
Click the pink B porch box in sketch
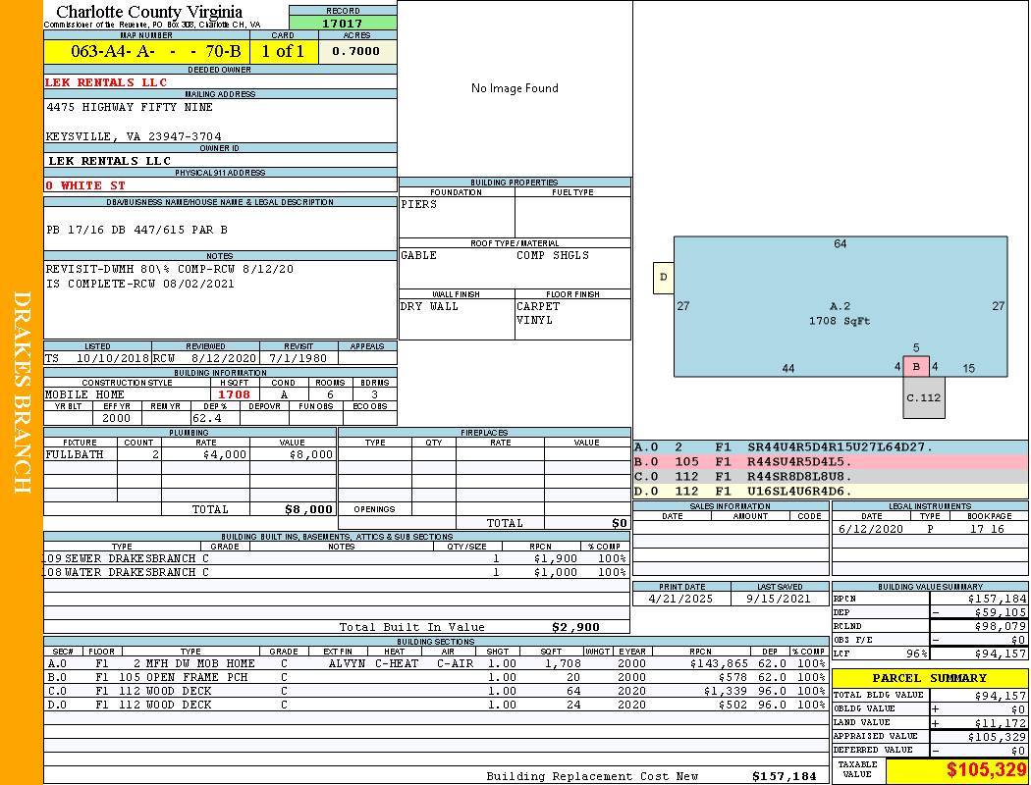pyautogui.click(x=916, y=367)
